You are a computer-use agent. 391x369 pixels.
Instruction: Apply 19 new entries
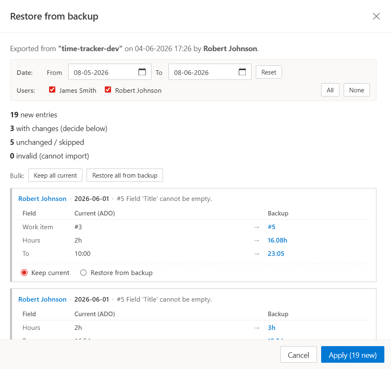coord(353,354)
